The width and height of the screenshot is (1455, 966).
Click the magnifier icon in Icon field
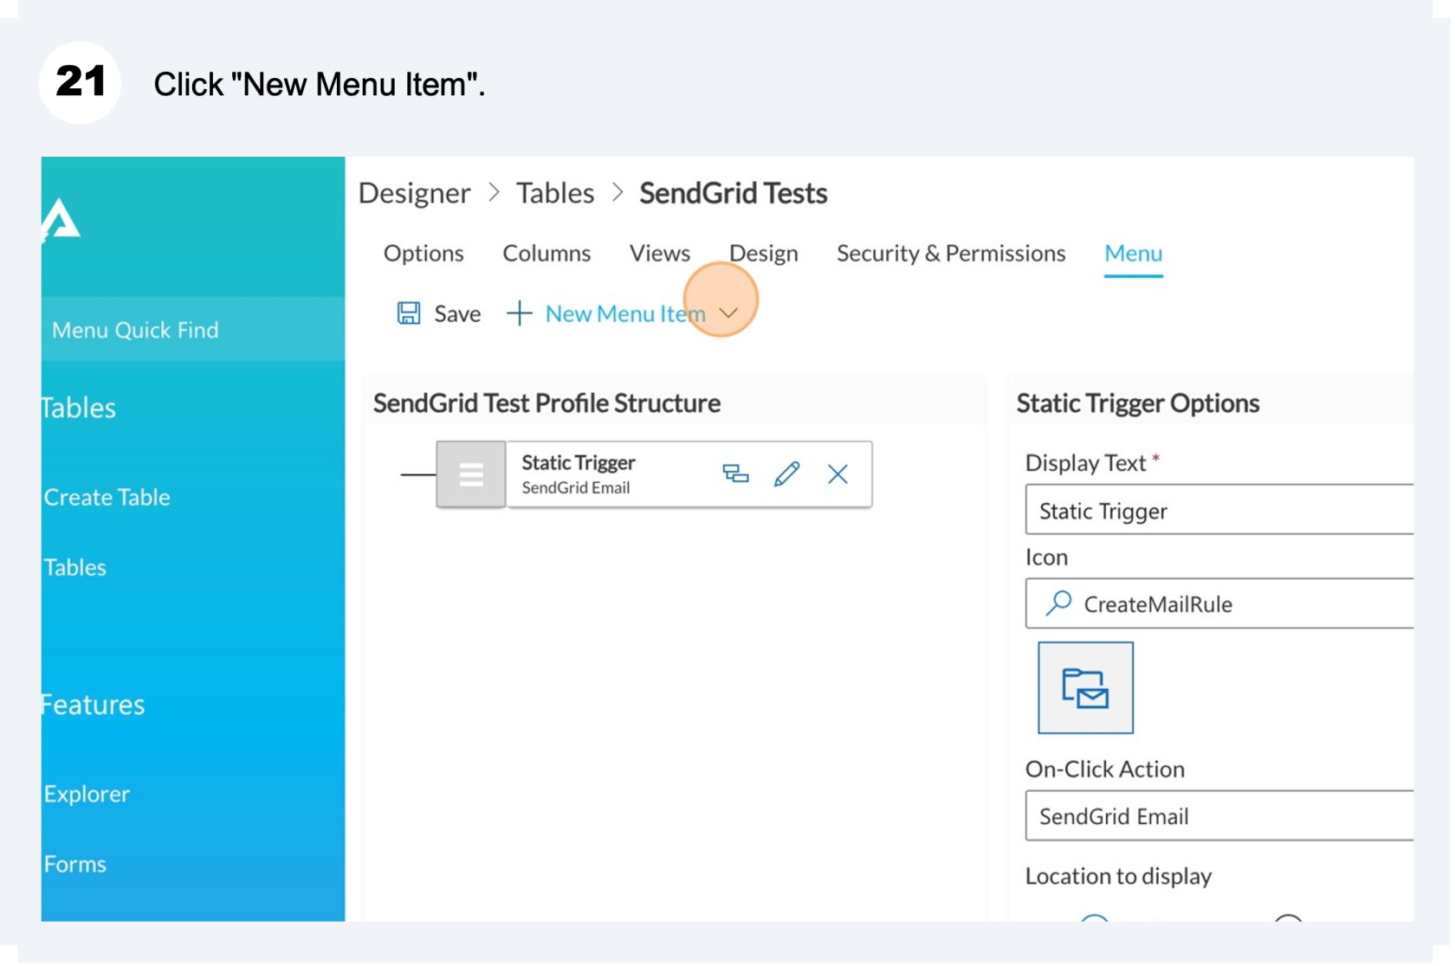tap(1060, 604)
